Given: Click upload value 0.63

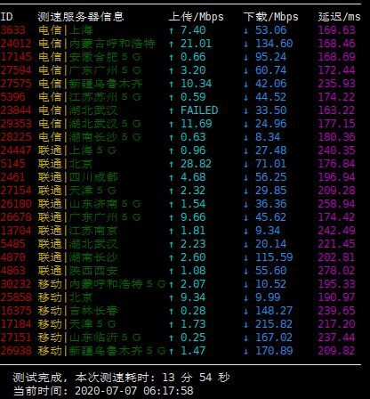Looking at the screenshot, I should (193, 137).
